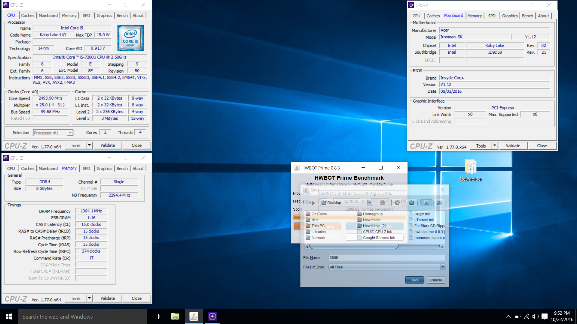
Task: Open the volume control in system tray
Action: [535, 316]
